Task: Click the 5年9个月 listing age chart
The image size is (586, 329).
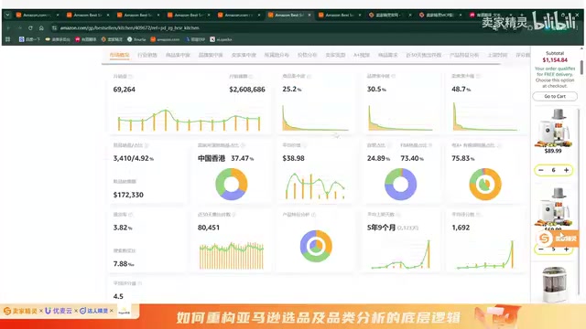Action: click(400, 254)
